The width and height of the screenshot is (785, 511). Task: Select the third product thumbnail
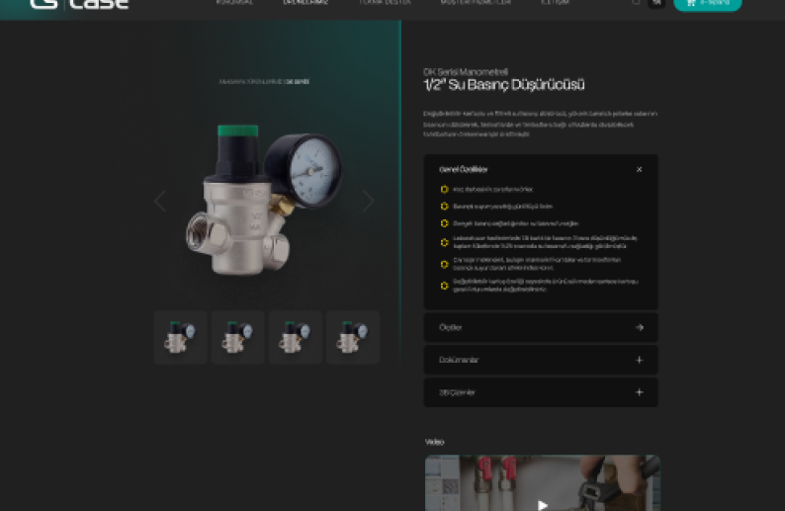point(295,338)
